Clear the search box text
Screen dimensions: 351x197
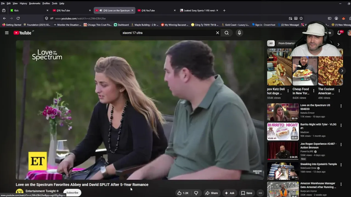coord(217,33)
